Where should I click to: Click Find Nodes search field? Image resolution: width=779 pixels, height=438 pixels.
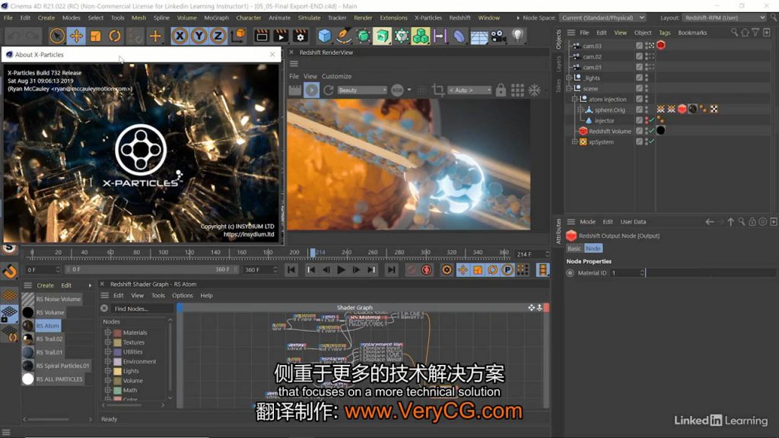pos(141,309)
